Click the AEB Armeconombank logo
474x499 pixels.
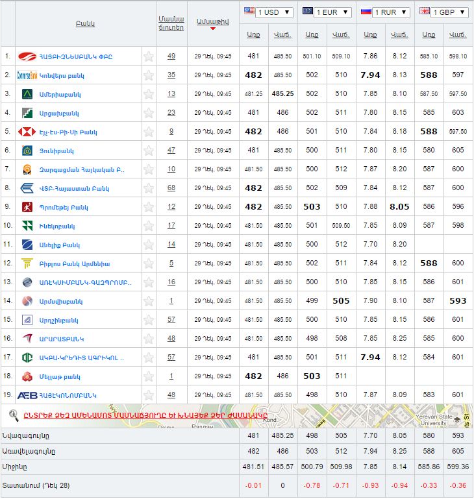point(27,395)
